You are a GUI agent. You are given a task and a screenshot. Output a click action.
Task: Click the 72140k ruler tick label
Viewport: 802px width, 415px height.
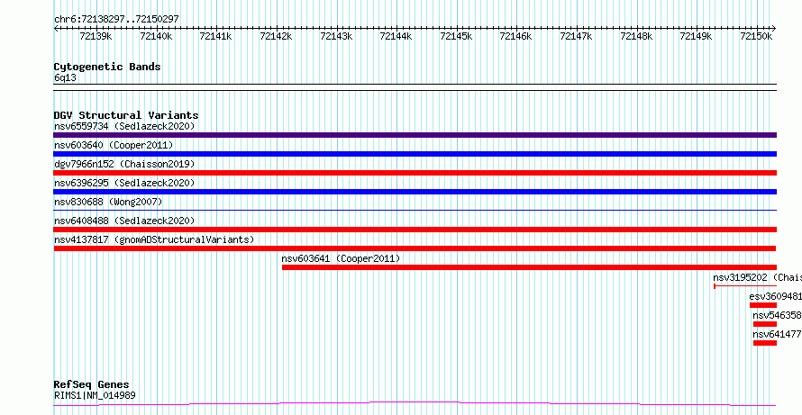156,36
